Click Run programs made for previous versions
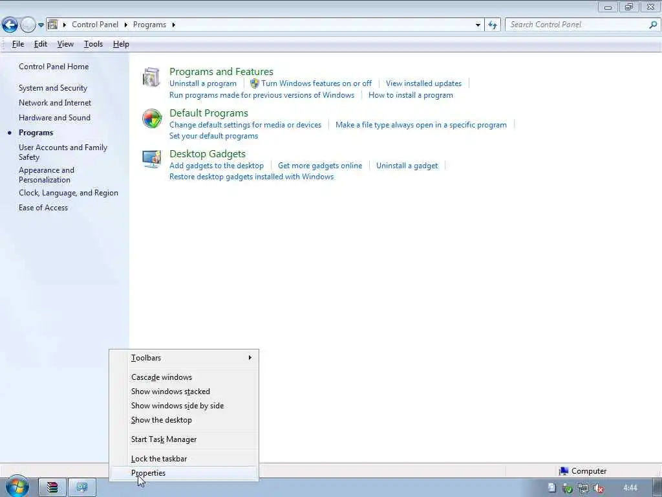662x497 pixels. pos(262,95)
